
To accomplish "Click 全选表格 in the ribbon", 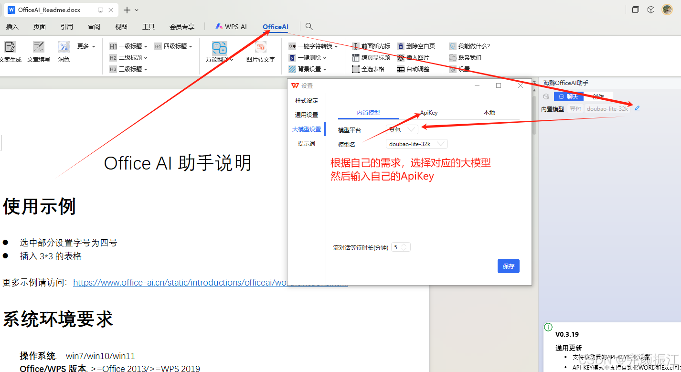I will pyautogui.click(x=368, y=69).
